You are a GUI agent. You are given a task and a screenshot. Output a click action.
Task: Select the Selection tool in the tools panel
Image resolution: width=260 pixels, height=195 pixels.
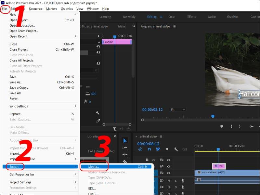[x=125, y=140]
